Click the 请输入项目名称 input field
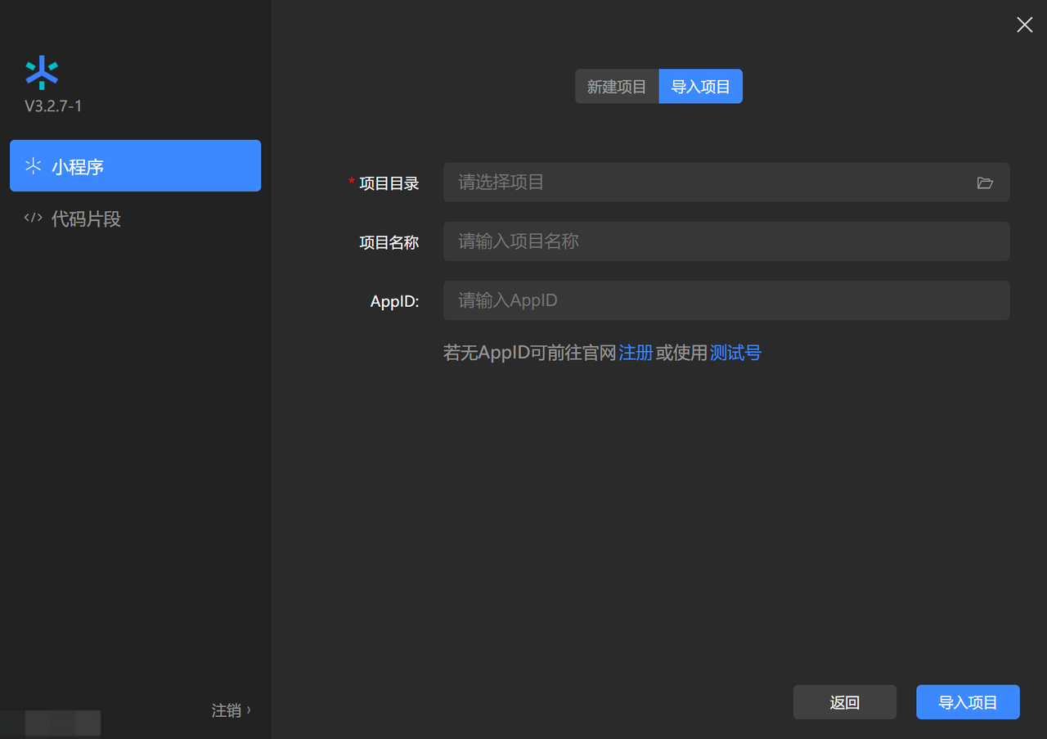The height and width of the screenshot is (739, 1047). [x=726, y=241]
